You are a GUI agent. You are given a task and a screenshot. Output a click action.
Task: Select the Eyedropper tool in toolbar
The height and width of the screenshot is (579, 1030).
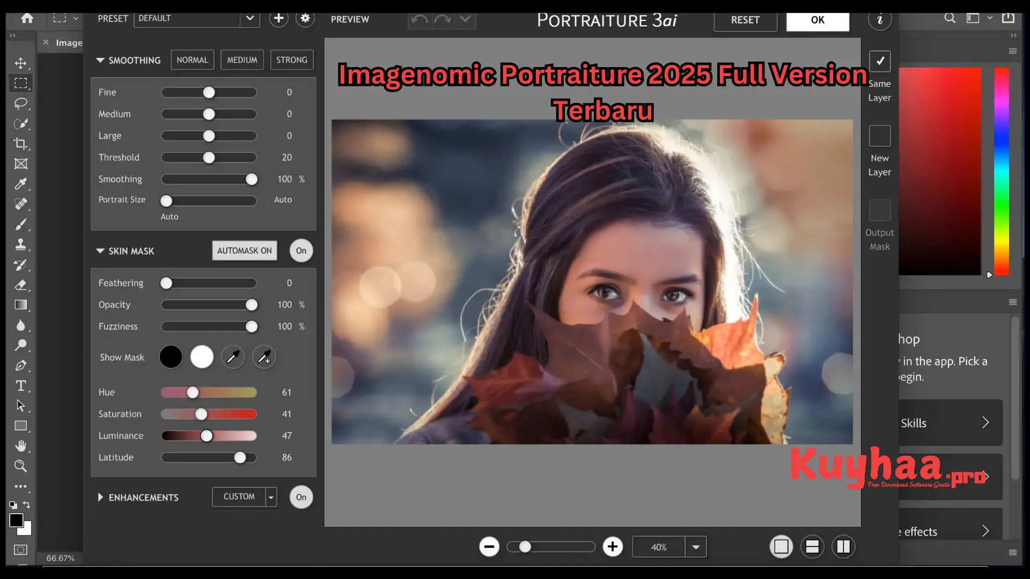pos(20,184)
